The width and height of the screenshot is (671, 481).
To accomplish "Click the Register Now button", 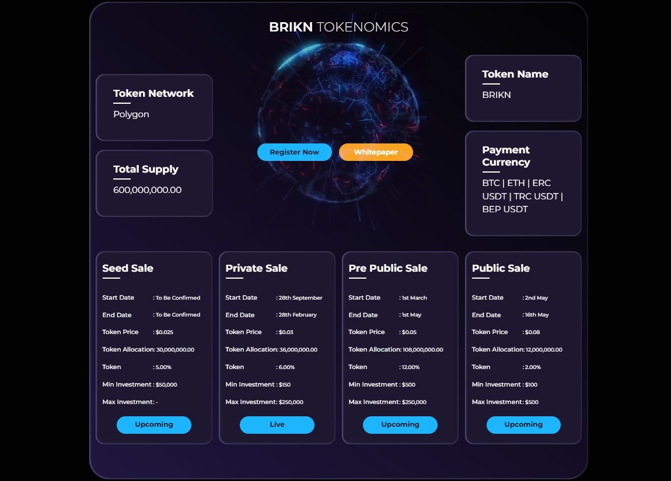I will click(x=294, y=152).
